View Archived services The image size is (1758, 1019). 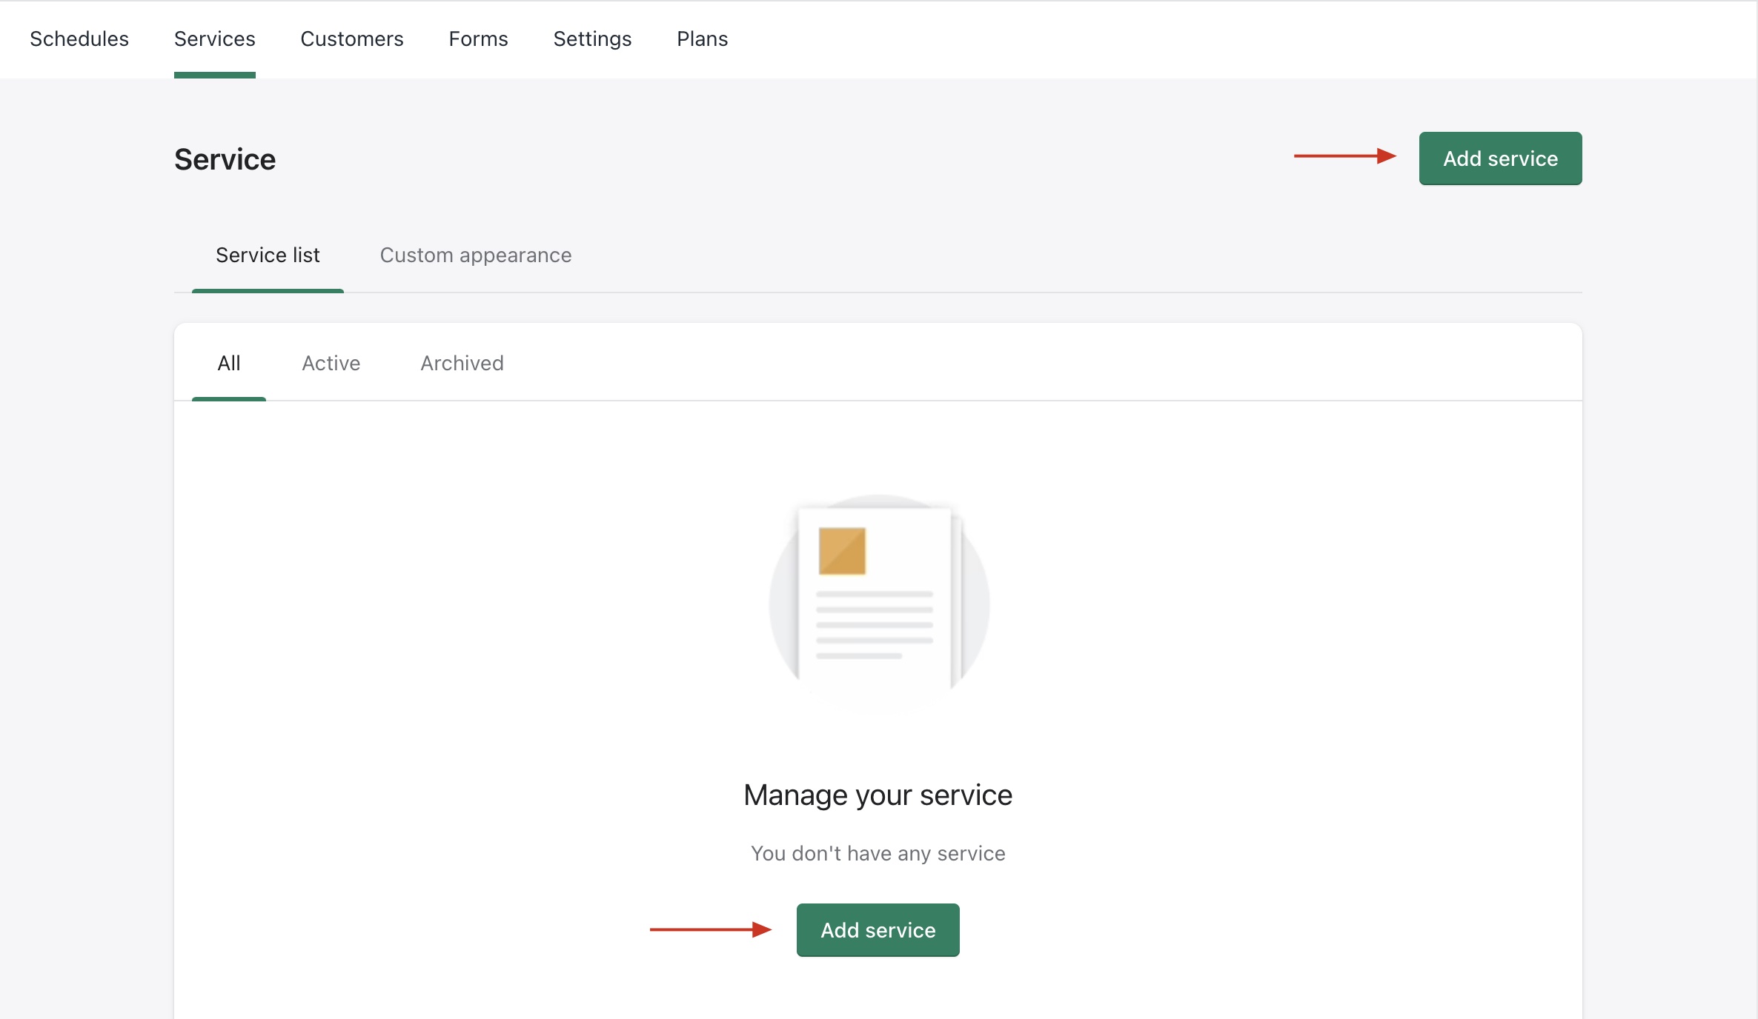462,364
